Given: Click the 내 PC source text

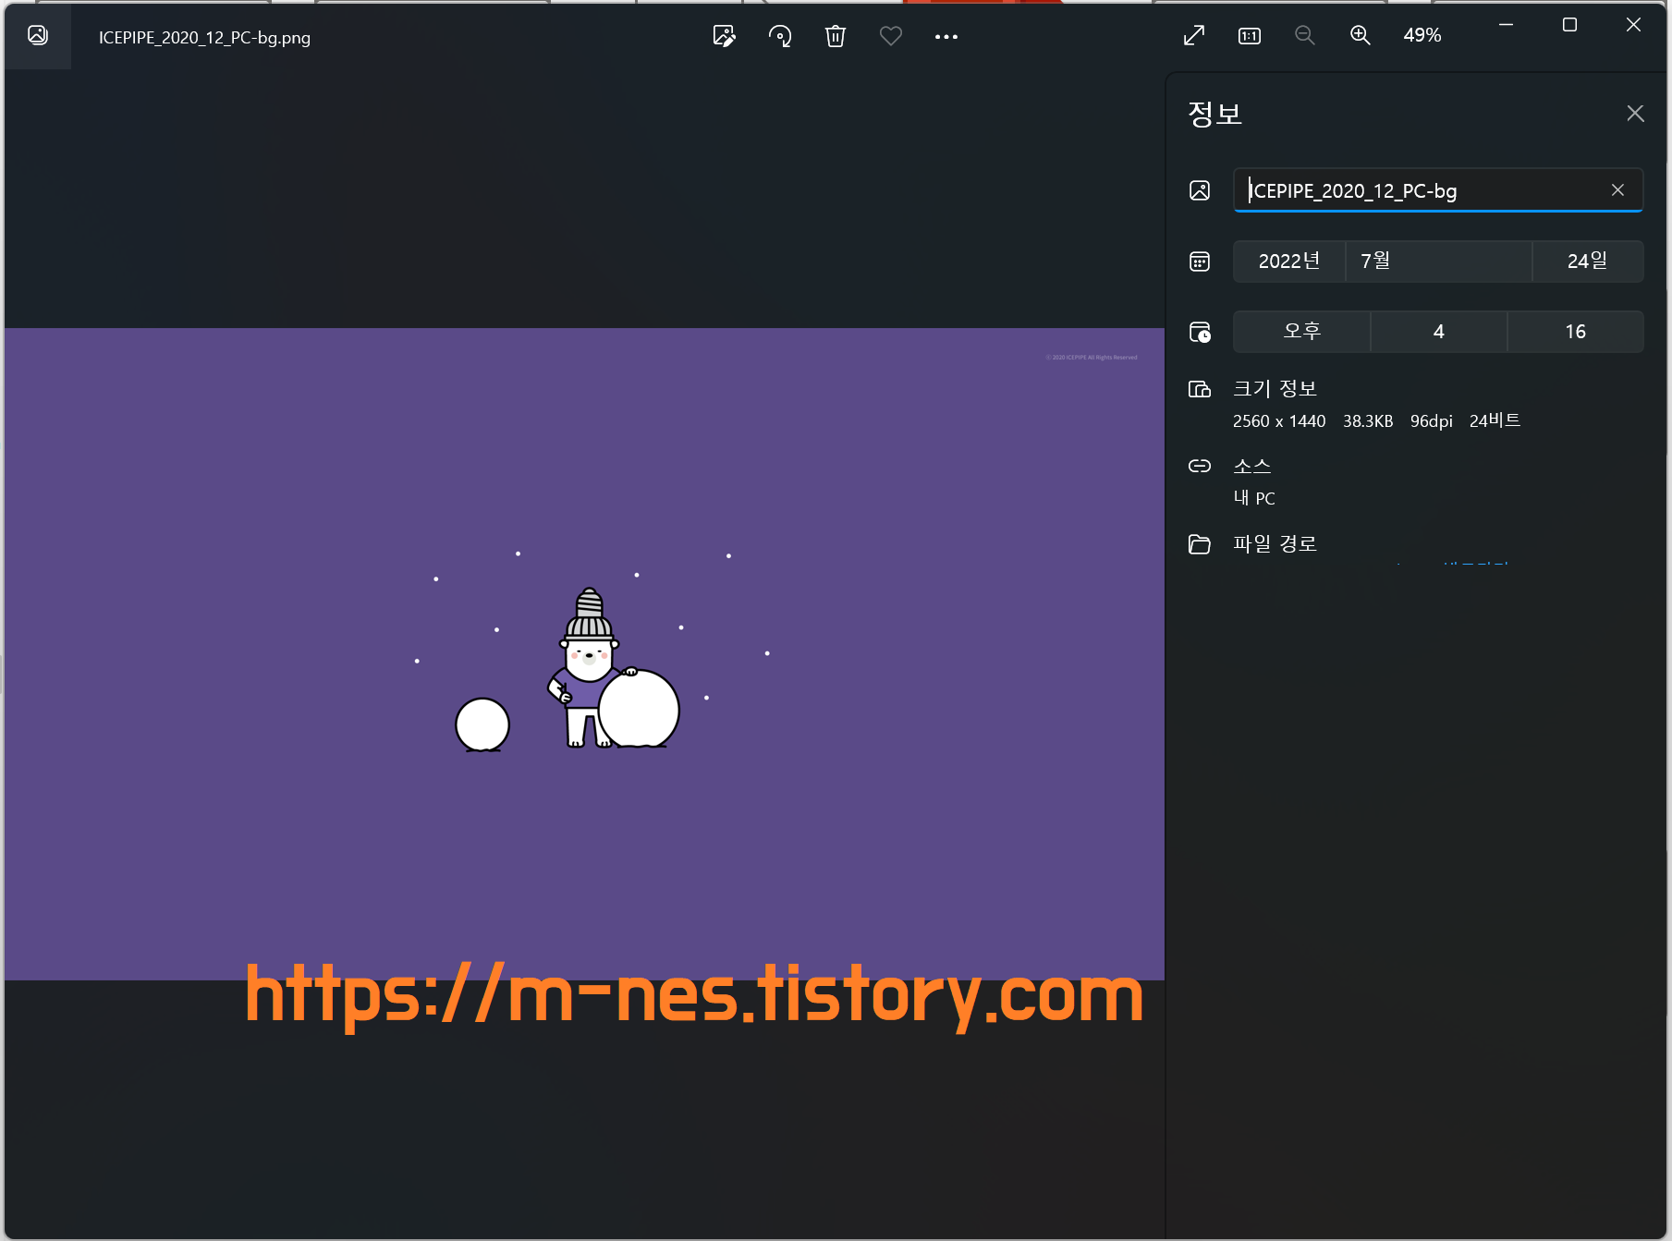Looking at the screenshot, I should click(x=1254, y=498).
